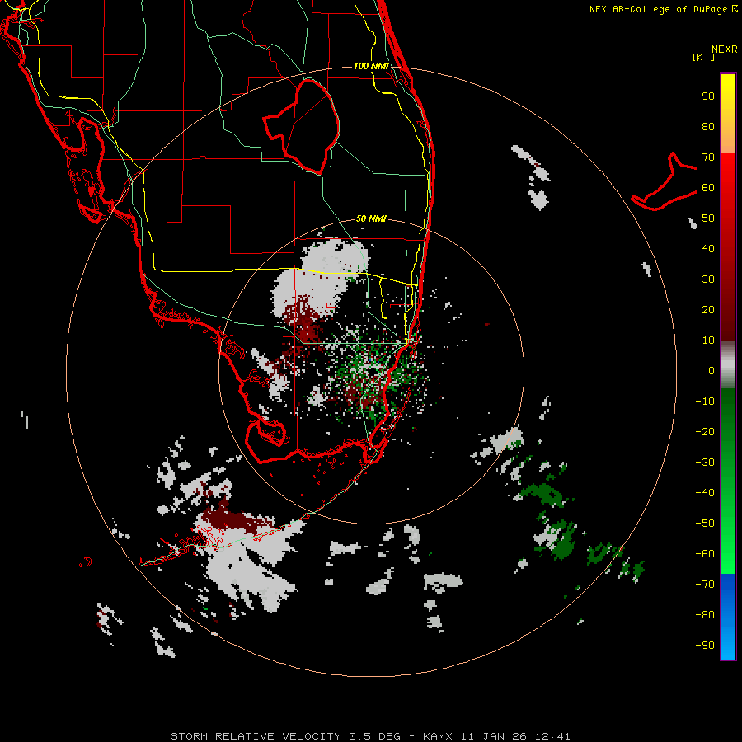Image resolution: width=742 pixels, height=742 pixels.
Task: Click the 60 value on the velocity scale
Action: (x=708, y=187)
